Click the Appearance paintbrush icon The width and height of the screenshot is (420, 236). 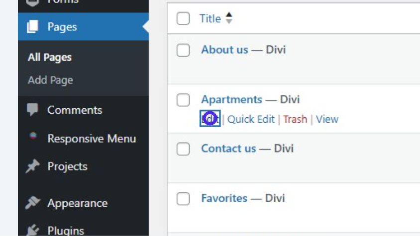[x=33, y=203]
